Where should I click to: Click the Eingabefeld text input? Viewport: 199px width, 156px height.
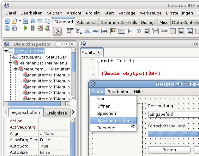(x=173, y=114)
